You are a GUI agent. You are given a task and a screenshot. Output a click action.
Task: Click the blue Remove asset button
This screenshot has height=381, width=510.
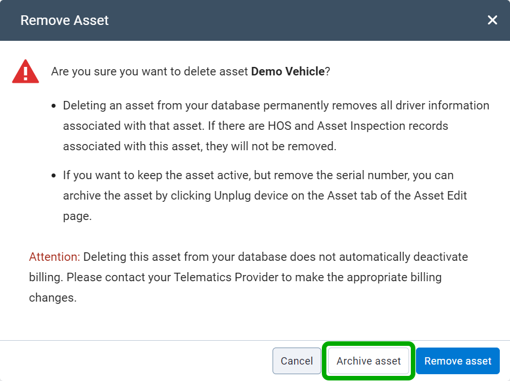[457, 361]
